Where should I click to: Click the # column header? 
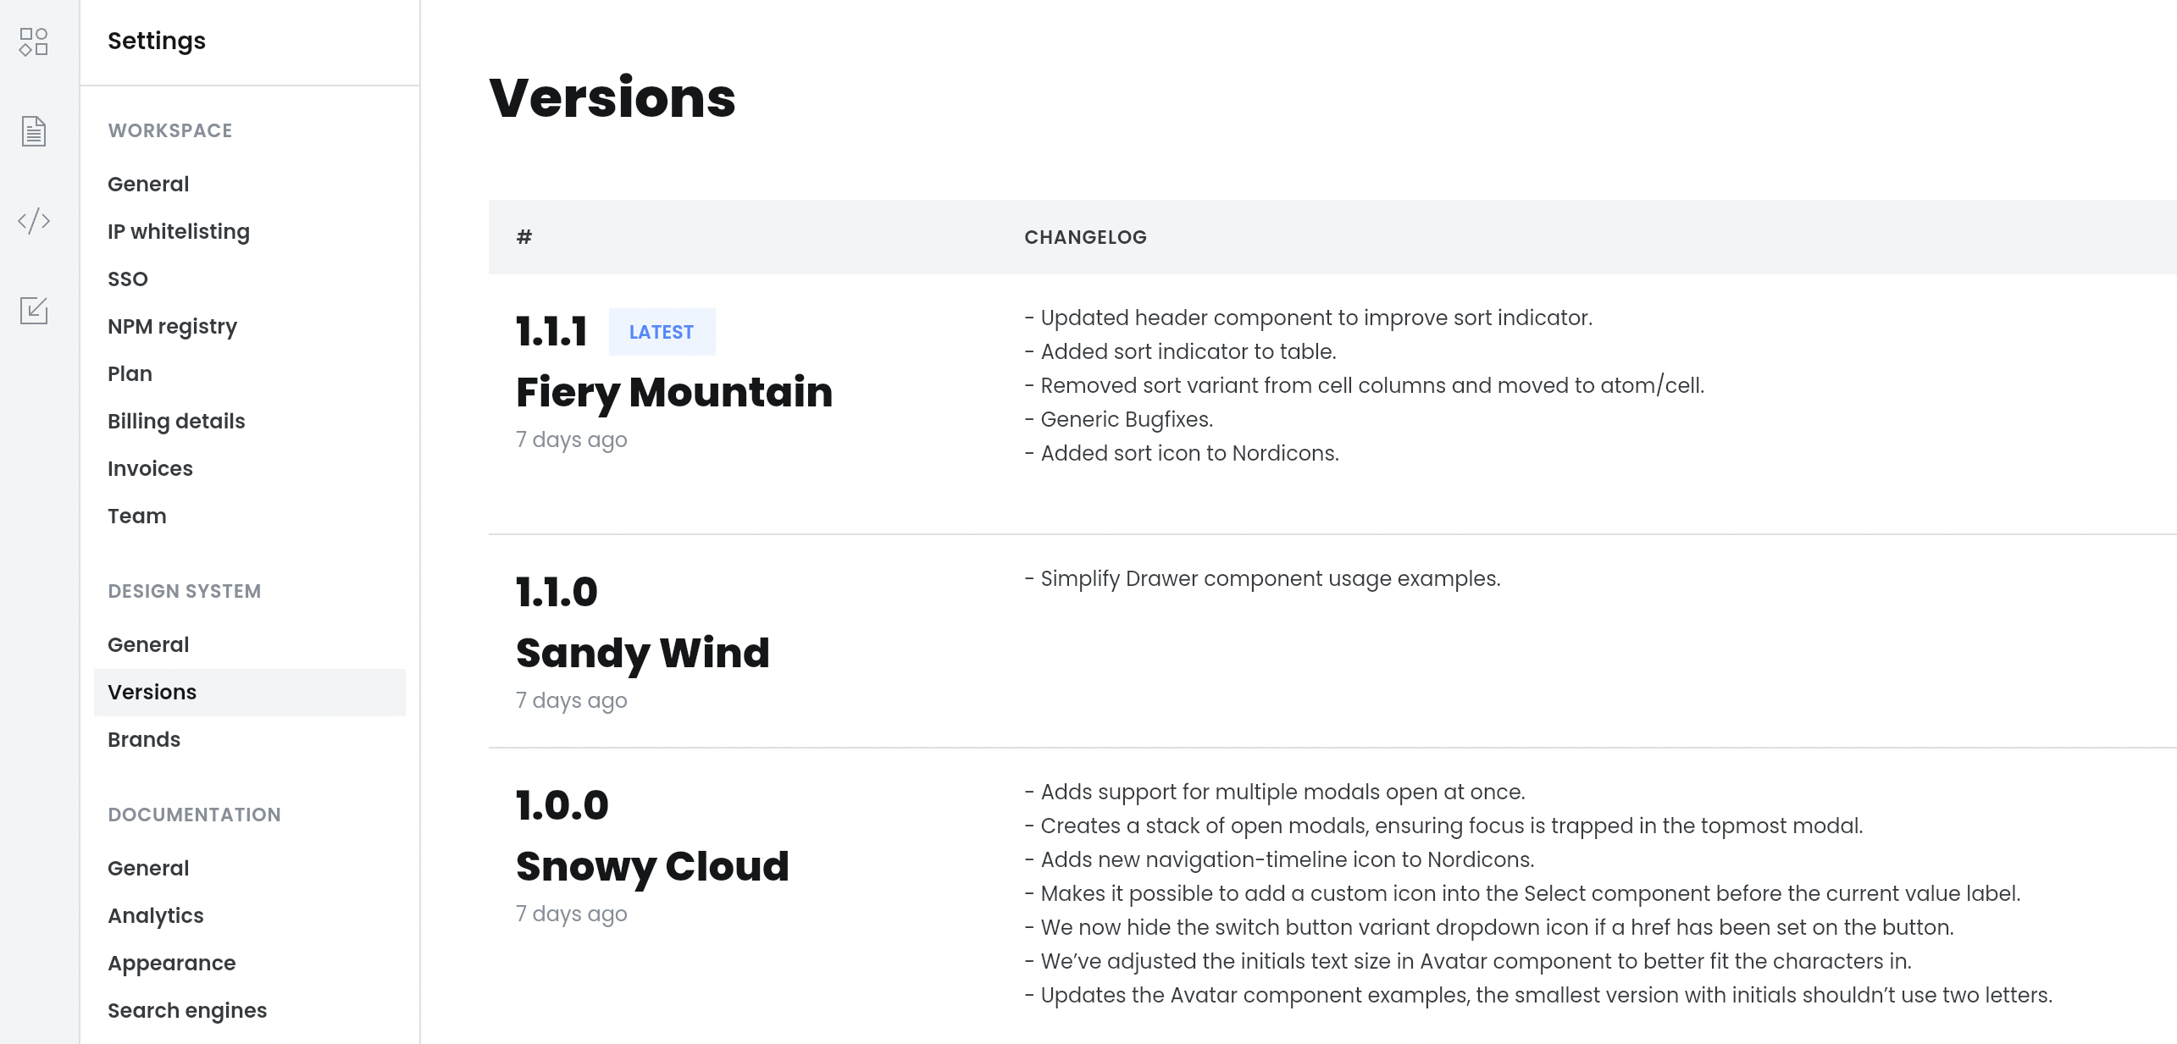[x=524, y=237]
